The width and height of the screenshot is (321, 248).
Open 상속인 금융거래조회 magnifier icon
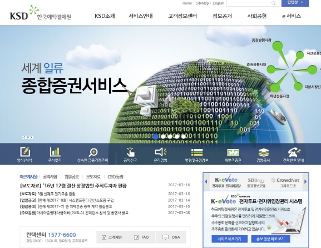pos(93,152)
